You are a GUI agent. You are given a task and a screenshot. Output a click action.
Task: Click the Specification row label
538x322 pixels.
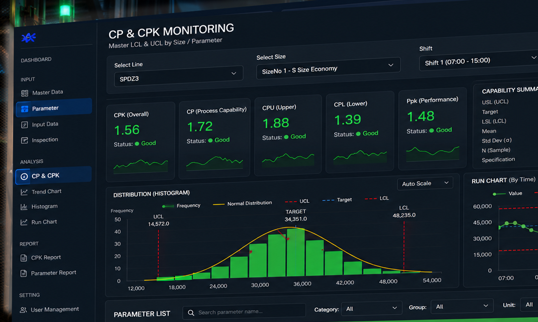pyautogui.click(x=498, y=160)
